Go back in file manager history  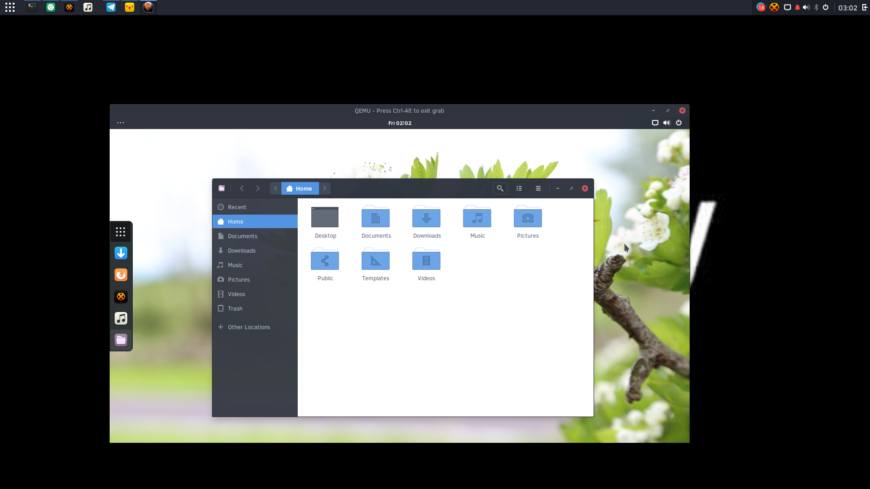click(242, 188)
